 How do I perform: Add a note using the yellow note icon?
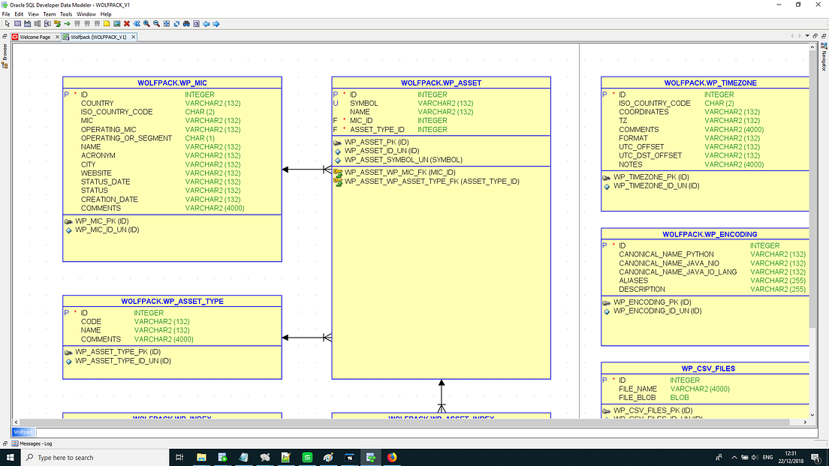click(106, 23)
